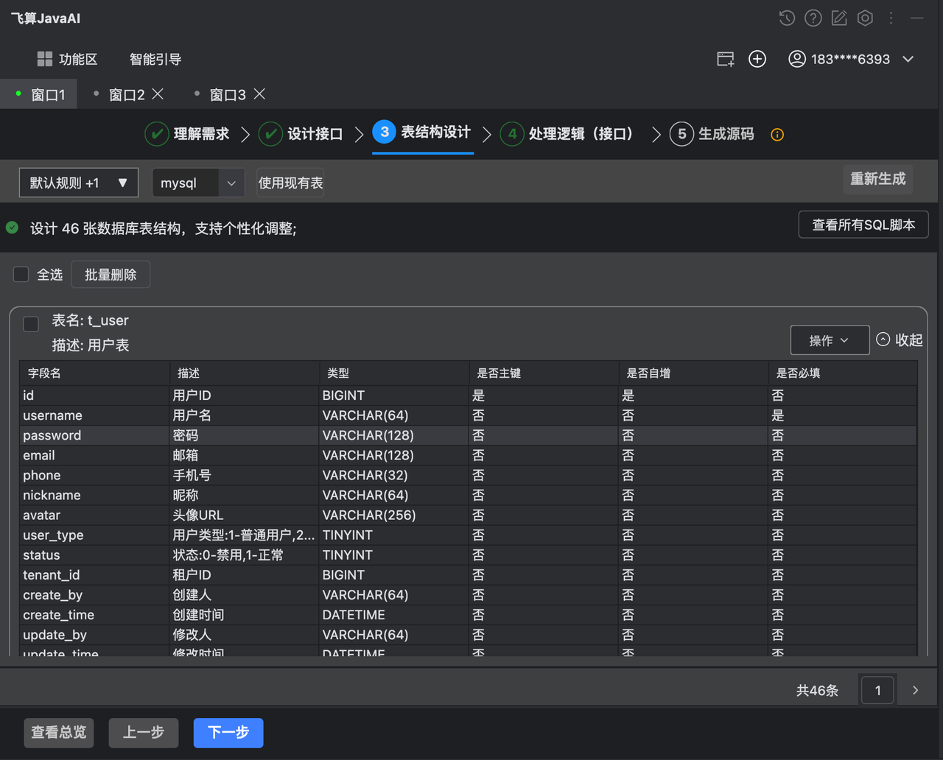
Task: Click the 查看总览 button
Action: [59, 732]
